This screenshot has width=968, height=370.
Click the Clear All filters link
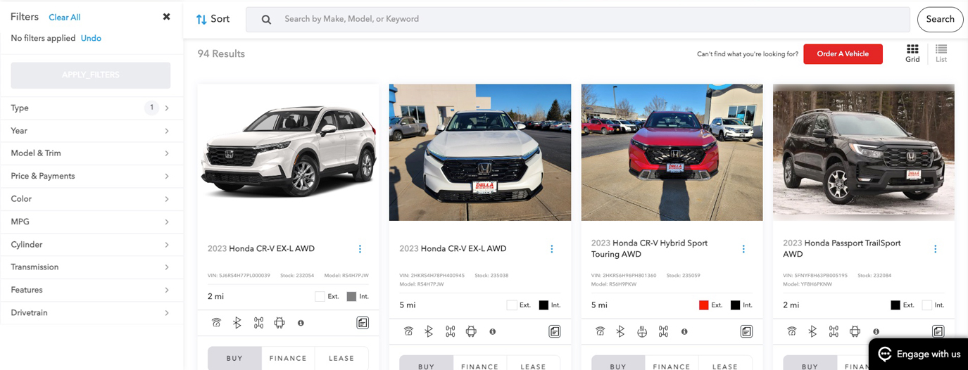(x=65, y=17)
